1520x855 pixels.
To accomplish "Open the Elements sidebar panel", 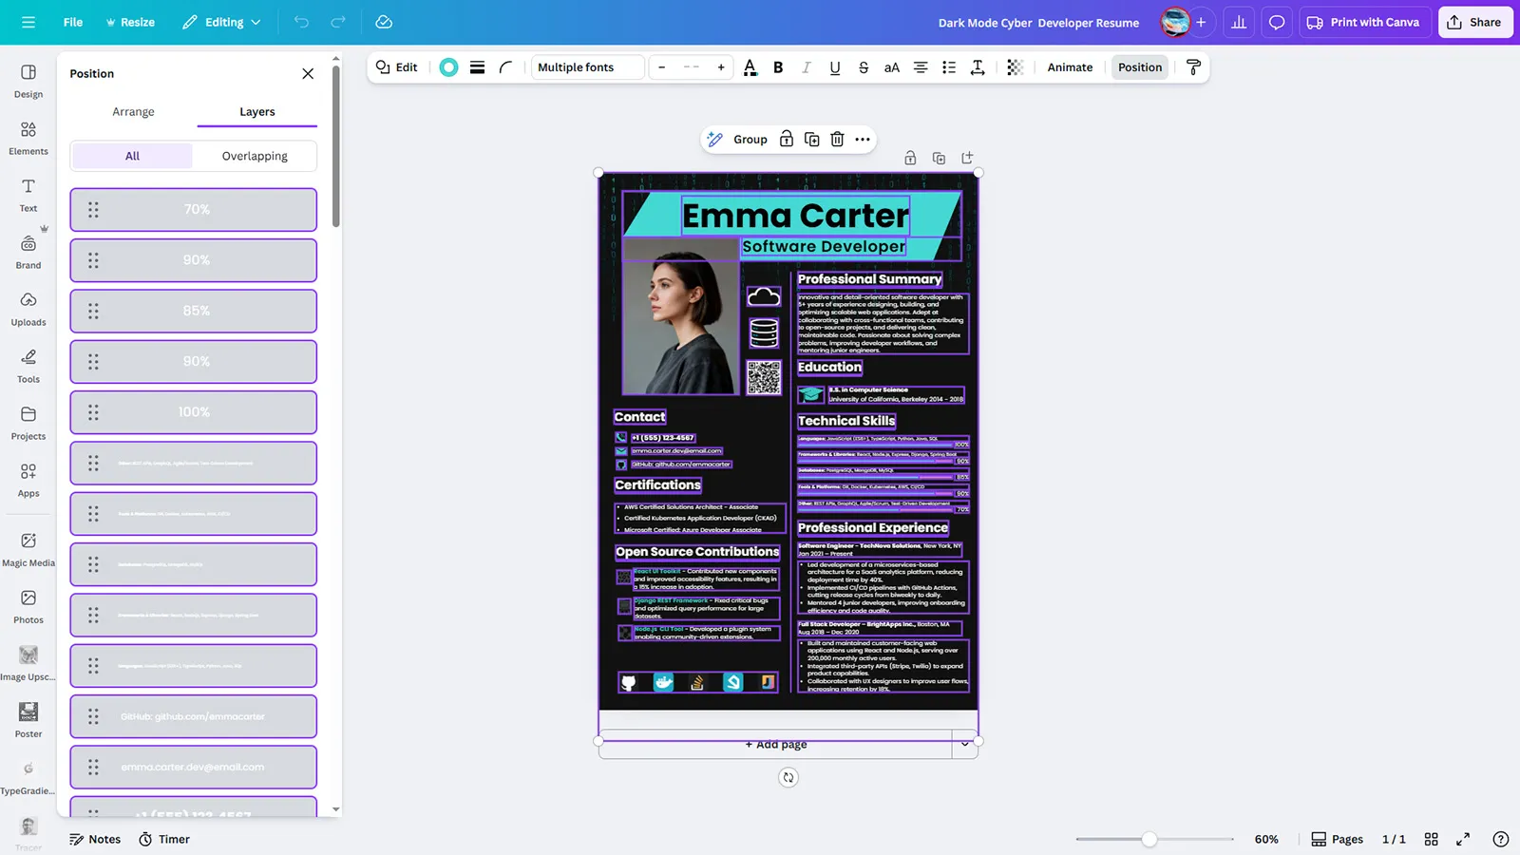I will 28,137.
